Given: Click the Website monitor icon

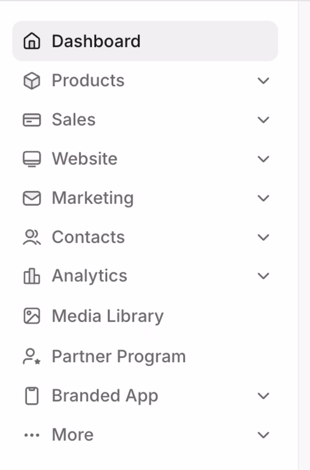Looking at the screenshot, I should click(31, 159).
